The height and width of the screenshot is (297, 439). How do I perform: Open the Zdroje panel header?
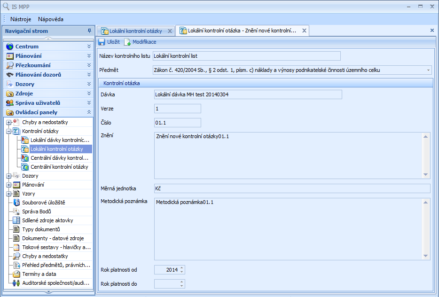coord(48,94)
